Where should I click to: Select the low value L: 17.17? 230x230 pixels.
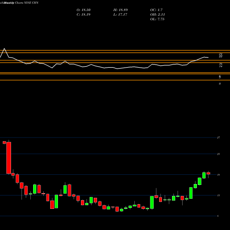(x=121, y=15)
